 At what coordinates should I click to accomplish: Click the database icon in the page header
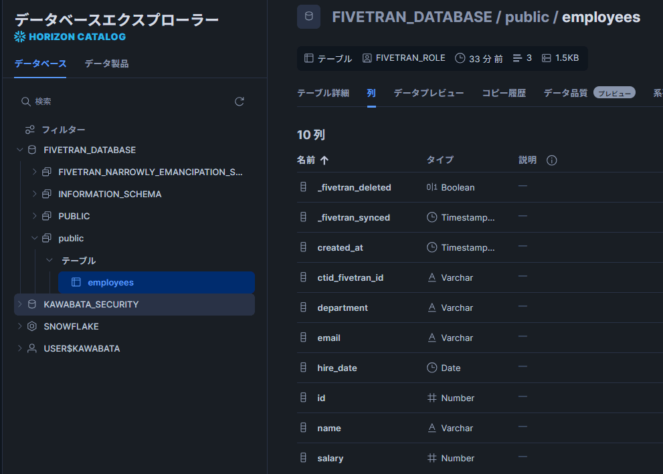pos(308,17)
